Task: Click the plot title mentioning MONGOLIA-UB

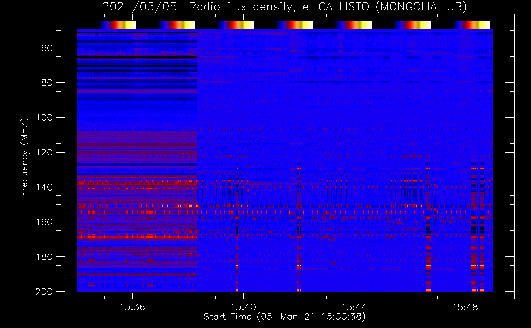Action: coord(285,7)
